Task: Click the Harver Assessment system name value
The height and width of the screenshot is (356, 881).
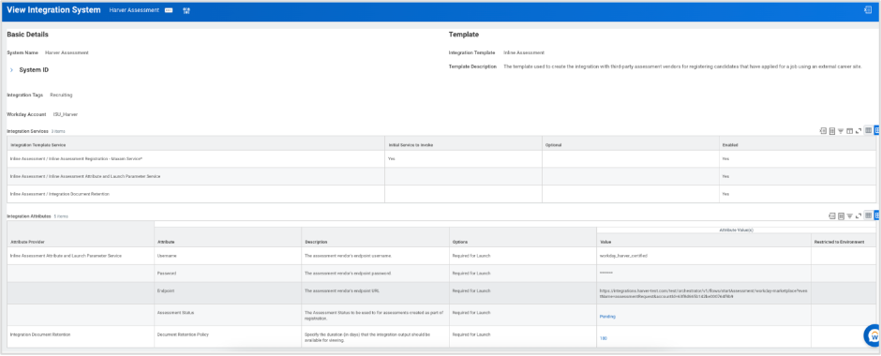Action: click(x=67, y=52)
